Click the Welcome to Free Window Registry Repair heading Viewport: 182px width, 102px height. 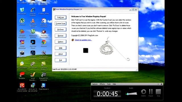point(88,16)
